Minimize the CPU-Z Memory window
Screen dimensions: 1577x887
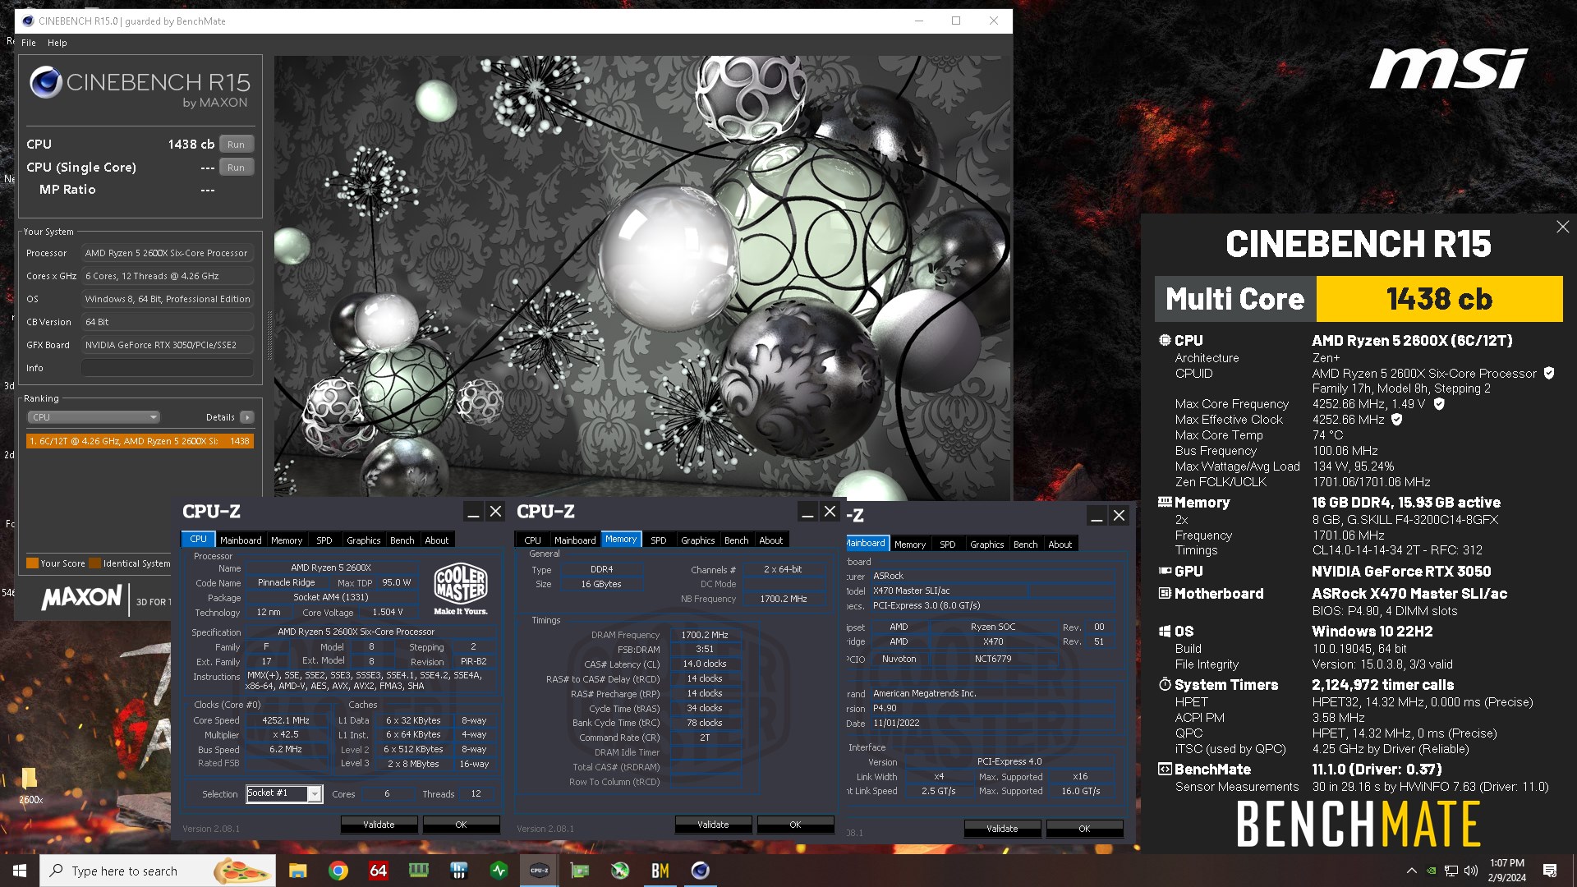(807, 512)
